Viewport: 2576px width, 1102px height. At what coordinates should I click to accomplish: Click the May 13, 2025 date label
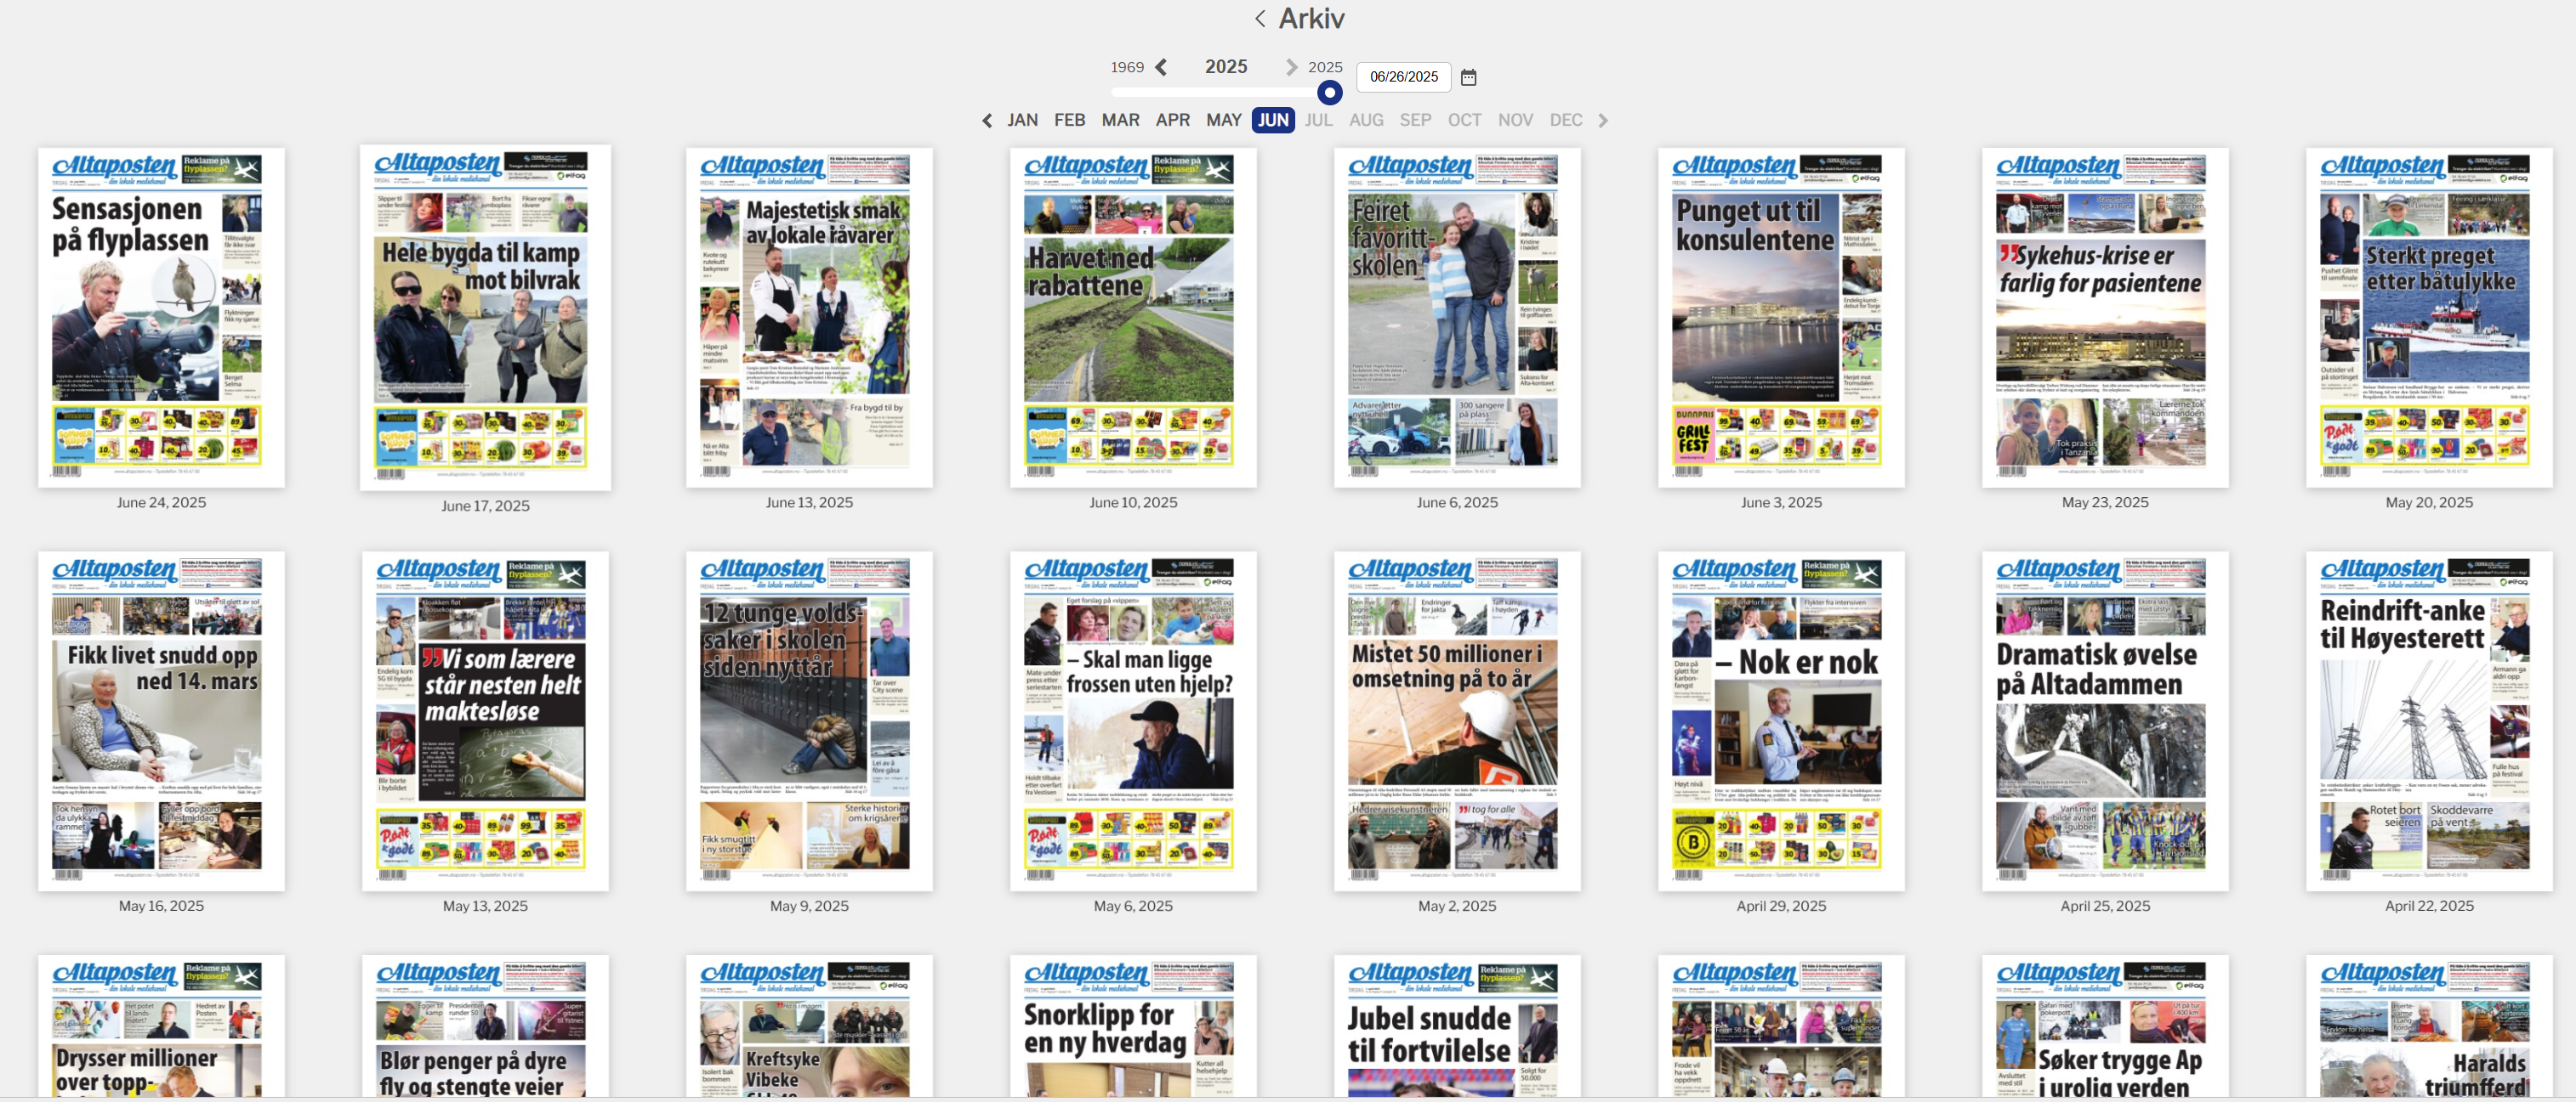tap(485, 905)
